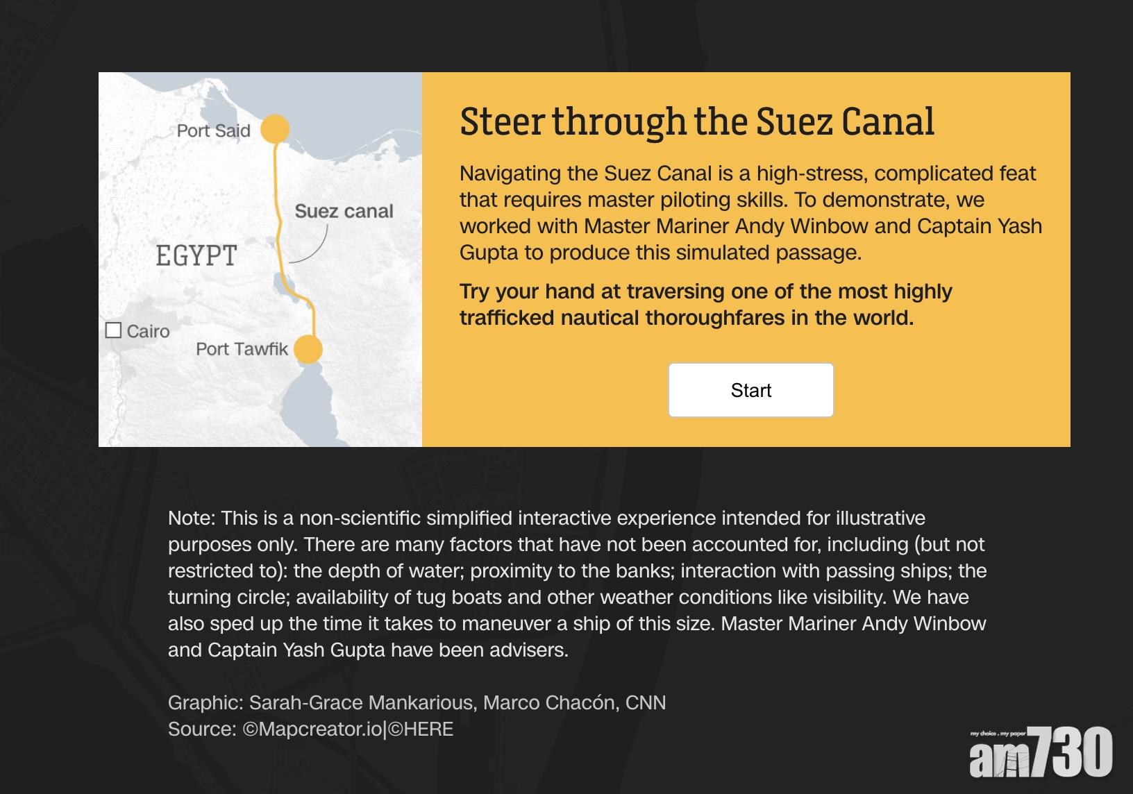Click the EGYPT country label
The width and height of the screenshot is (1133, 794).
[x=196, y=255]
